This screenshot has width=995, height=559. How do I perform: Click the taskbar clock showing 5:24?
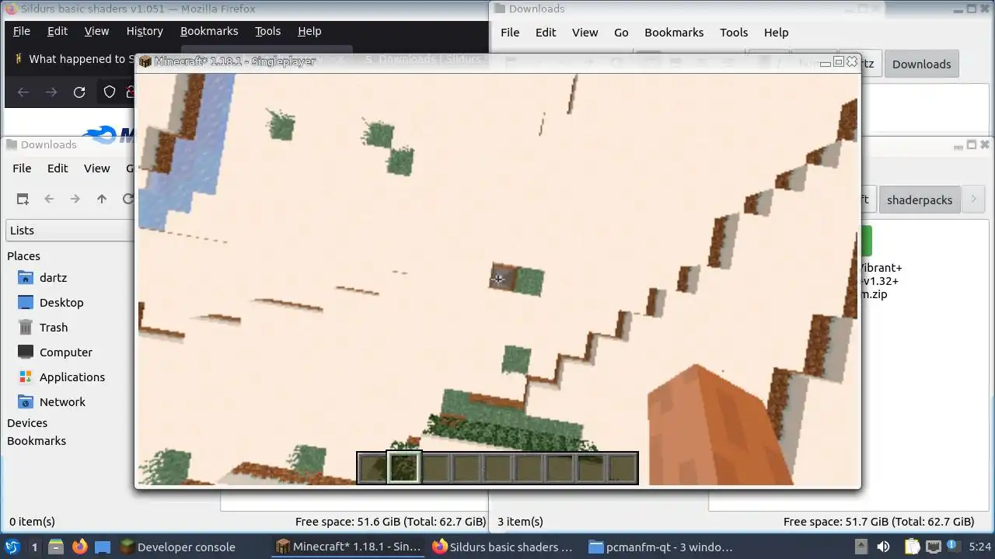point(979,547)
